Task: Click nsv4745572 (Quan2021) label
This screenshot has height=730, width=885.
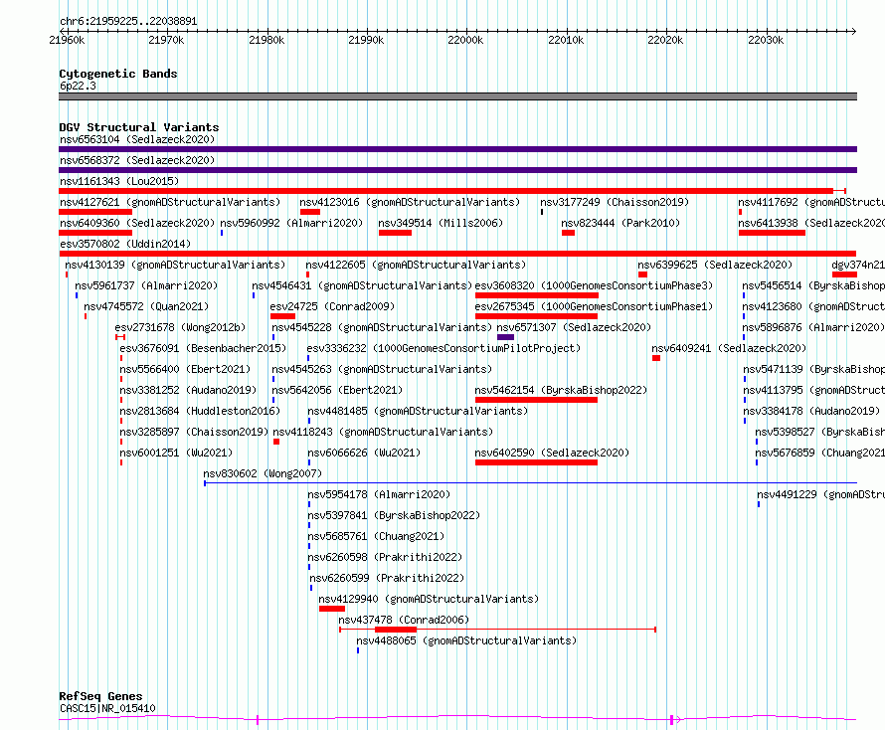Action: (x=146, y=306)
